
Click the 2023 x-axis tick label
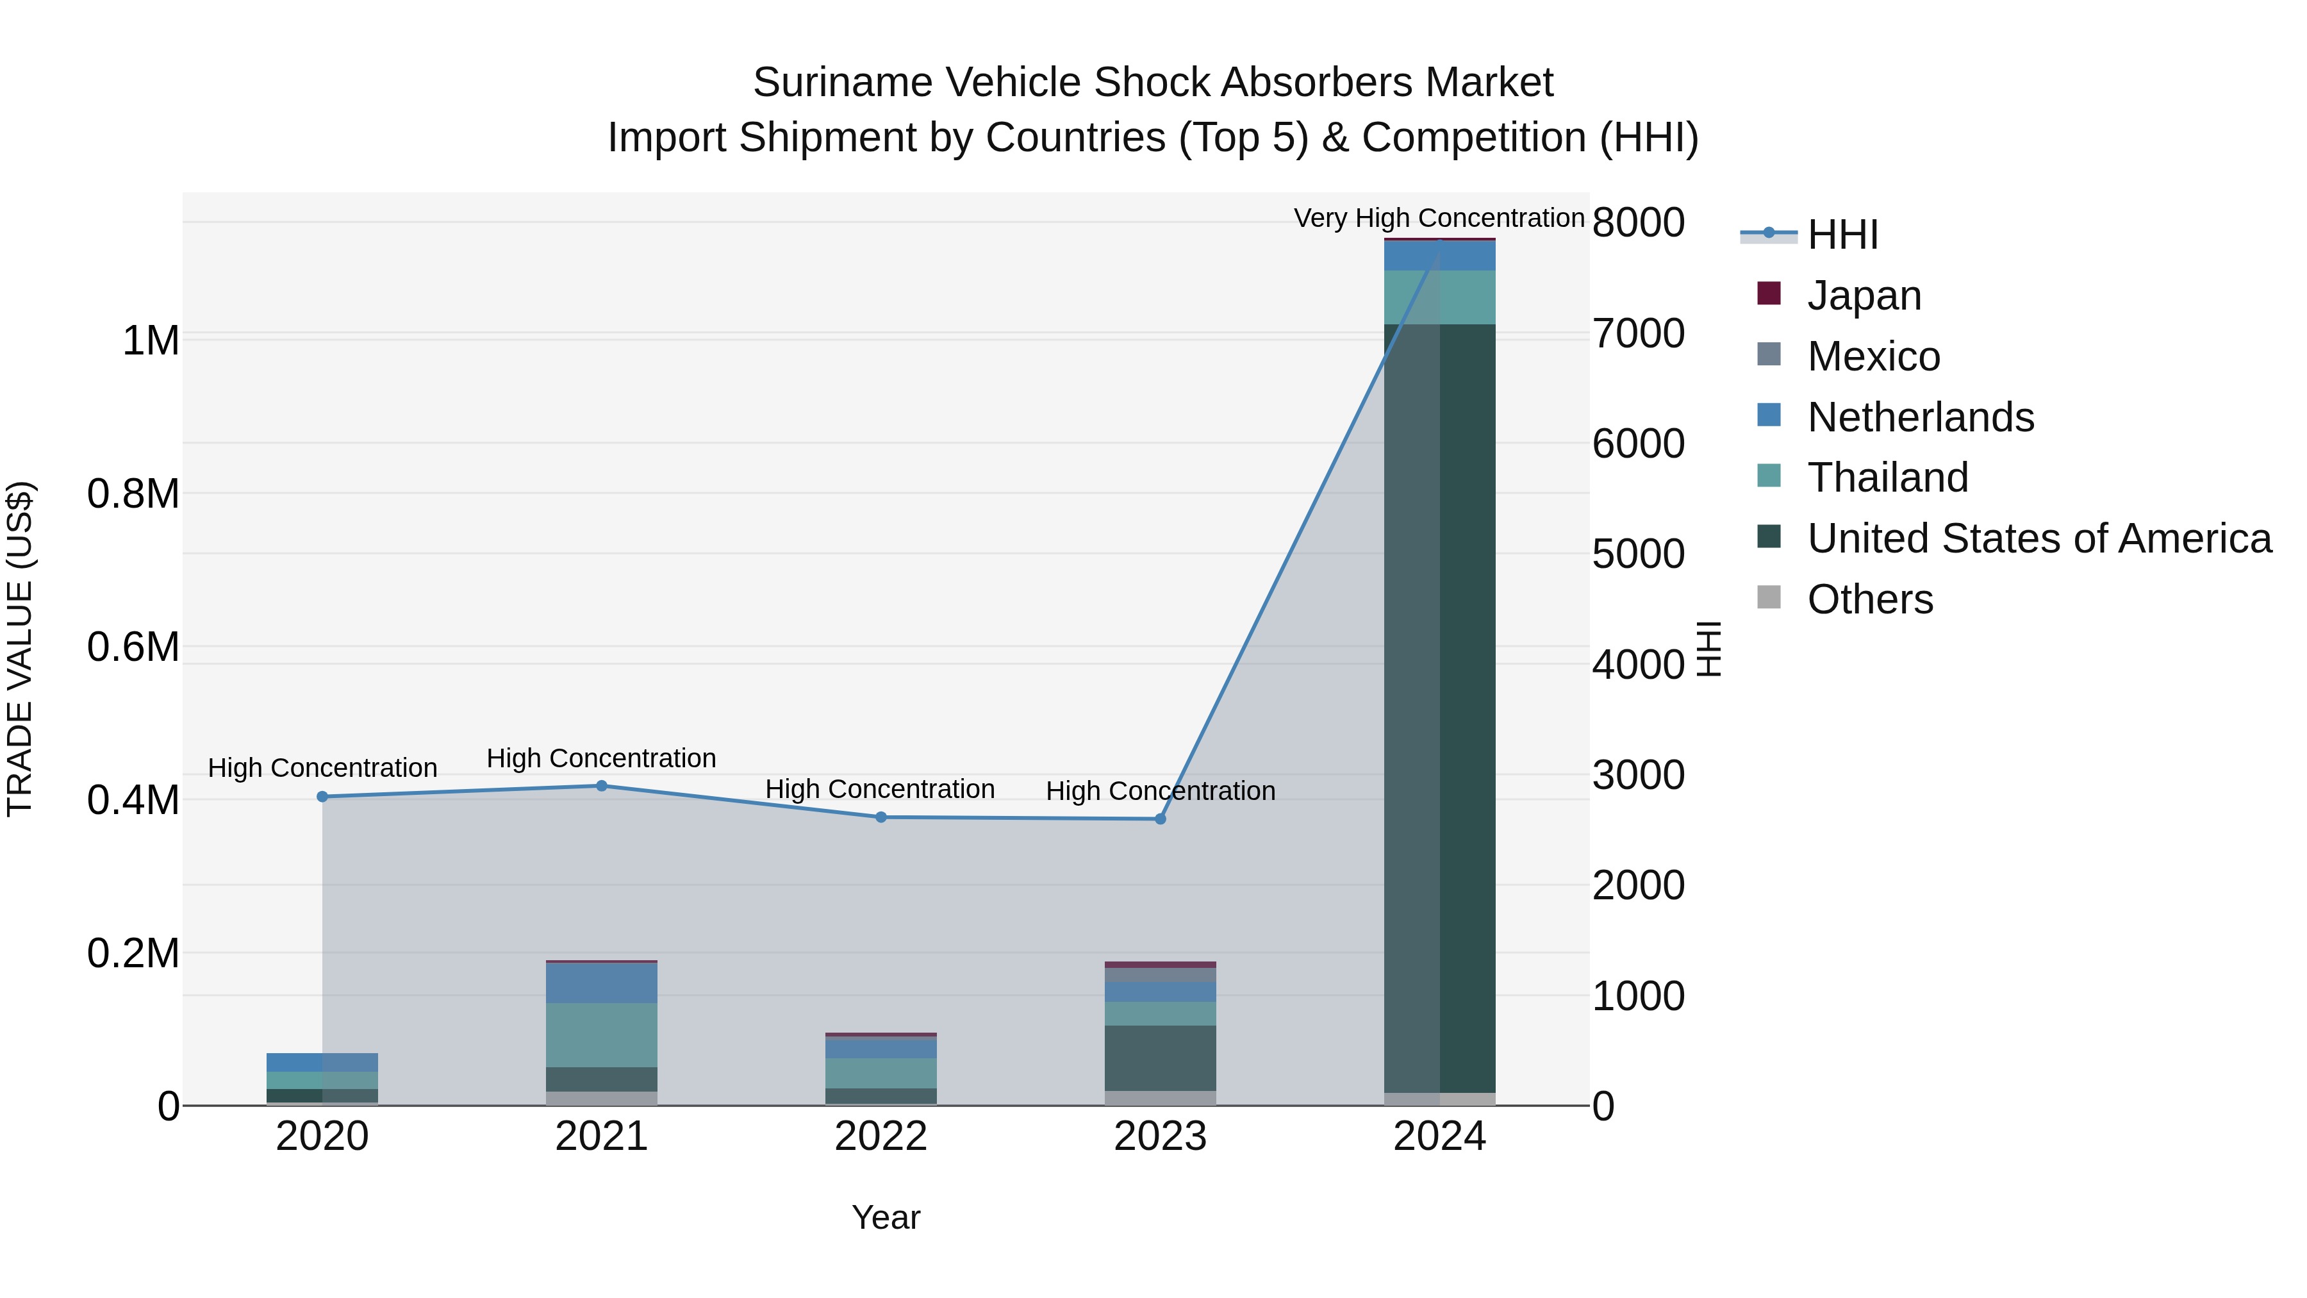(1160, 1136)
